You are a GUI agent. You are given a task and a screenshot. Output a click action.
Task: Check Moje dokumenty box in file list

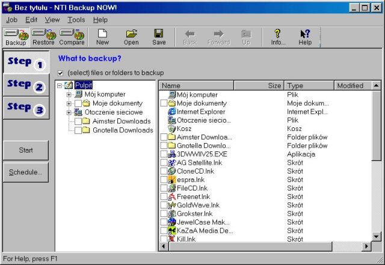pos(164,103)
